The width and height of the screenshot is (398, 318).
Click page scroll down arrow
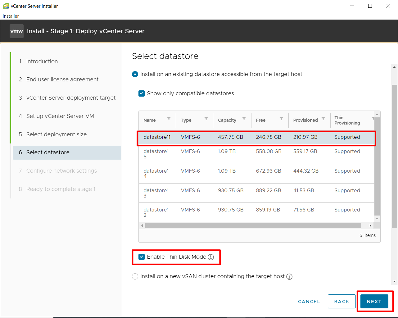394,282
